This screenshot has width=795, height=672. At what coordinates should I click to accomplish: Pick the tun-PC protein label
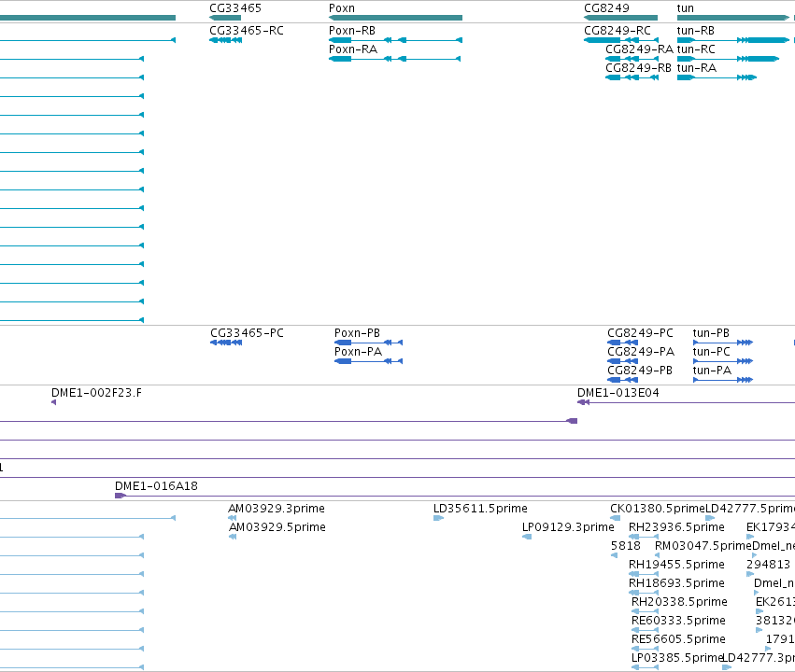(711, 352)
